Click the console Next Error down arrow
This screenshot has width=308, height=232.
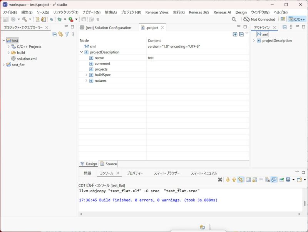(x=228, y=180)
